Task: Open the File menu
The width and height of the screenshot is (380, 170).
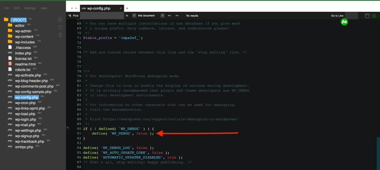Action: click(x=7, y=8)
